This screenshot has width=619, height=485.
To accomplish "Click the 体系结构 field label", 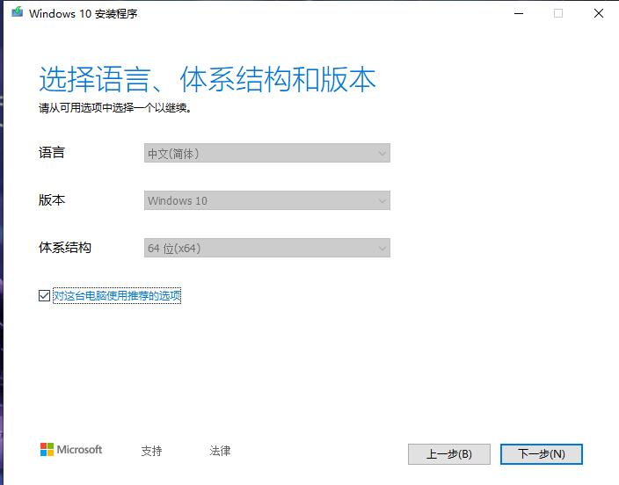I will [x=65, y=248].
